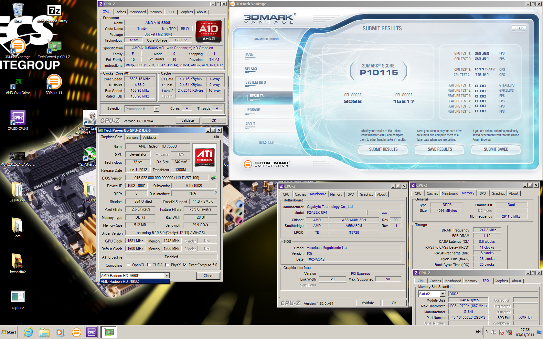This screenshot has width=543, height=339.
Task: Open the hwbotfm2 folder icon
Action: [x=18, y=263]
